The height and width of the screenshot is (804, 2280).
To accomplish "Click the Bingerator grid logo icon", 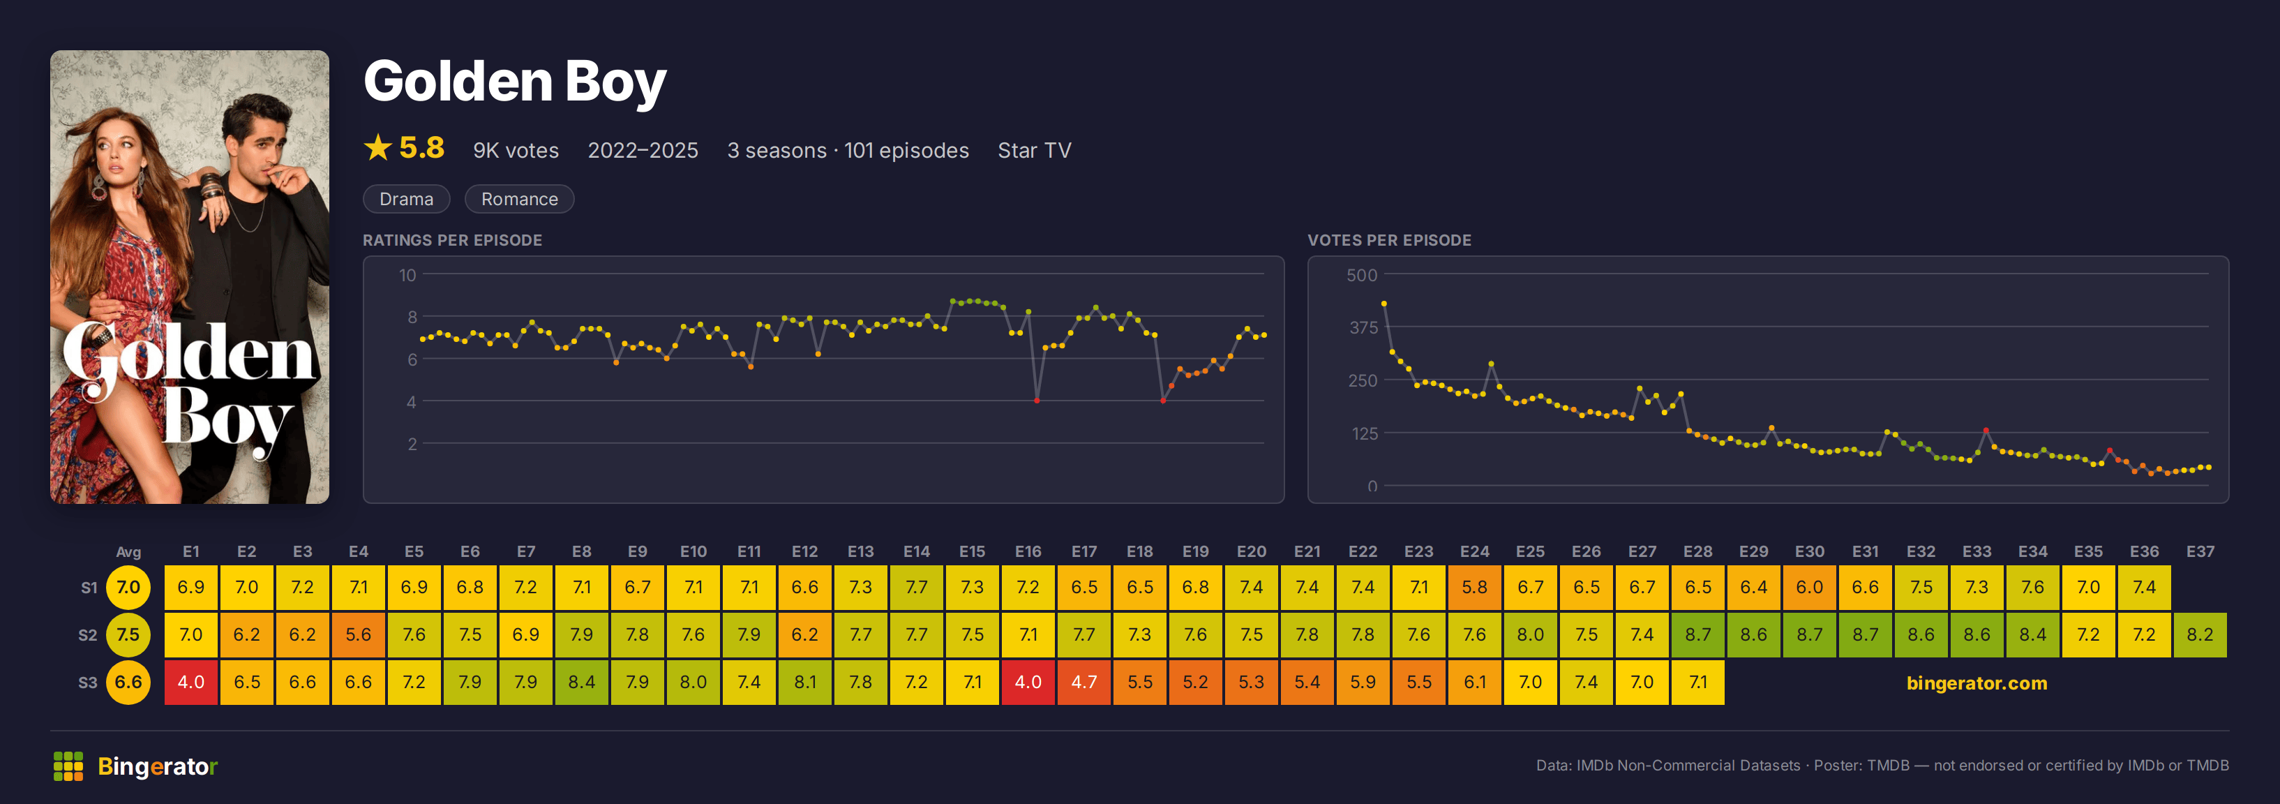I will click(68, 766).
